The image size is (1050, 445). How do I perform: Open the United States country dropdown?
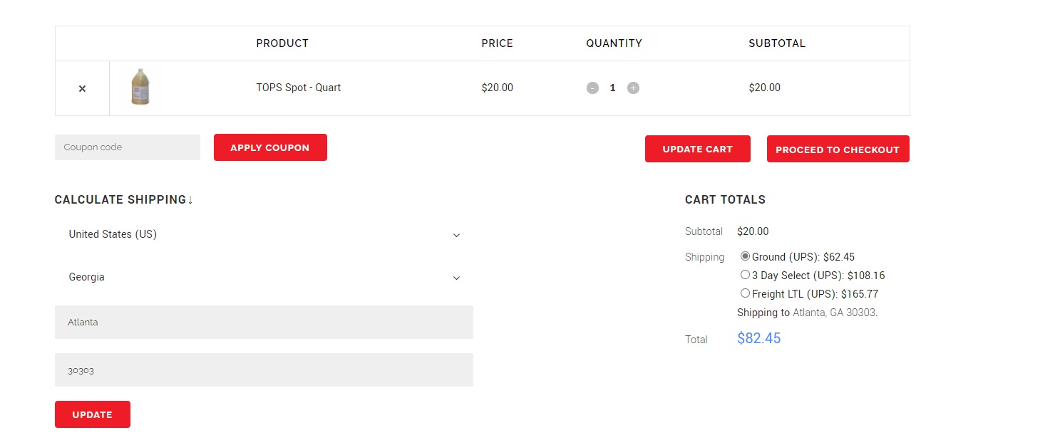tap(264, 234)
